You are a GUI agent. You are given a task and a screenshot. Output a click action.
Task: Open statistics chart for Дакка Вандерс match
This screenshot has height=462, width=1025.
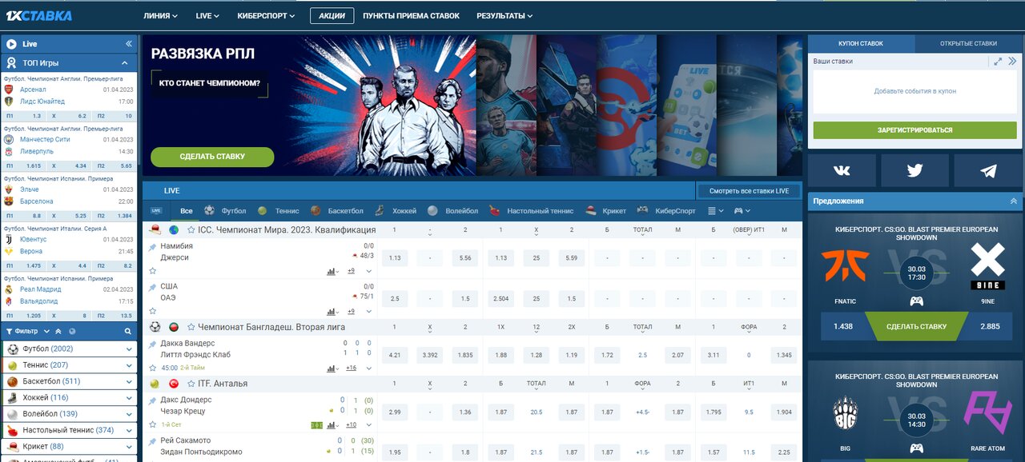(332, 368)
